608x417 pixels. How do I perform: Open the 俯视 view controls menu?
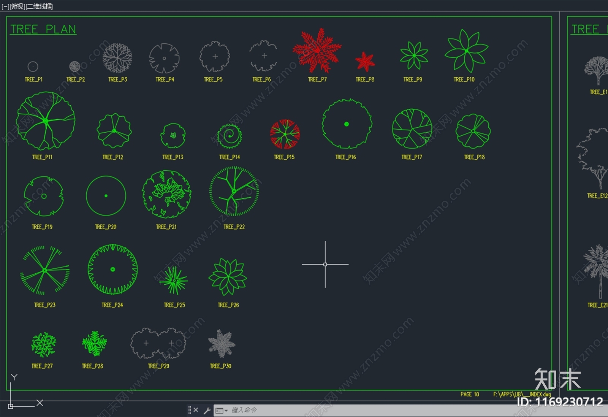click(x=17, y=6)
